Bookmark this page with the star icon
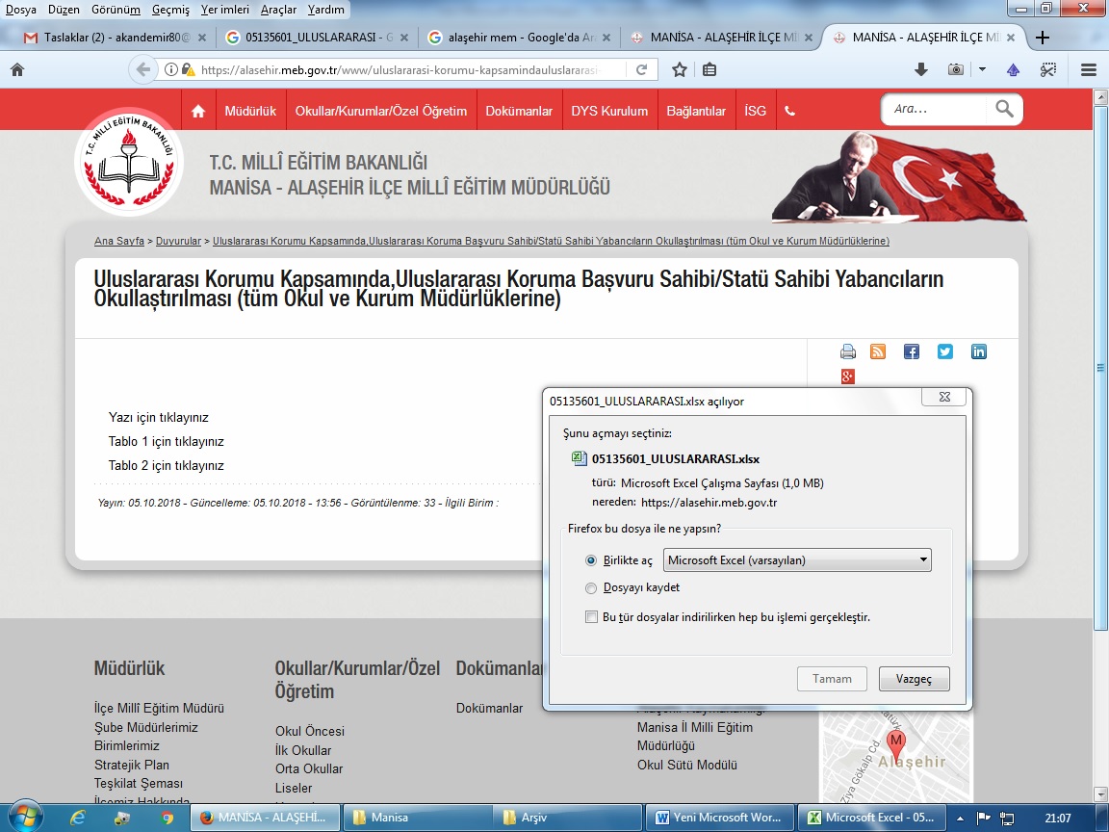The width and height of the screenshot is (1109, 832). pyautogui.click(x=680, y=69)
